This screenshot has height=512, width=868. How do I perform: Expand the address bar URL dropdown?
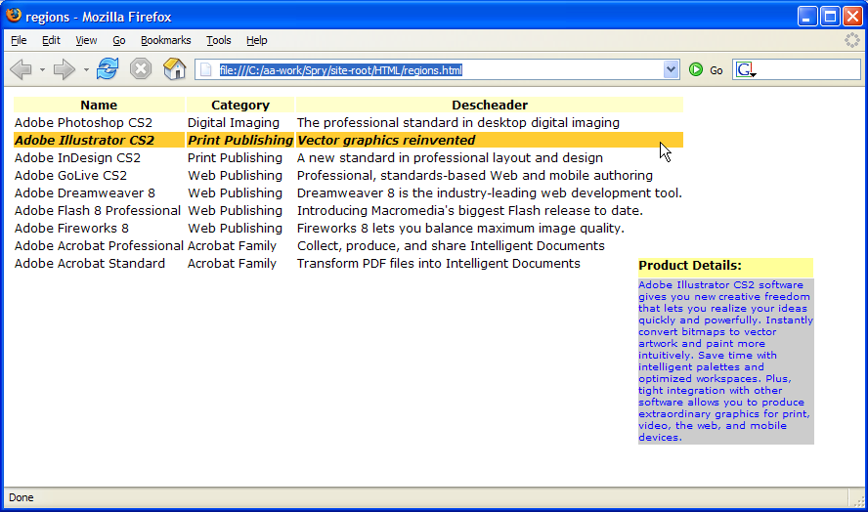pos(671,69)
